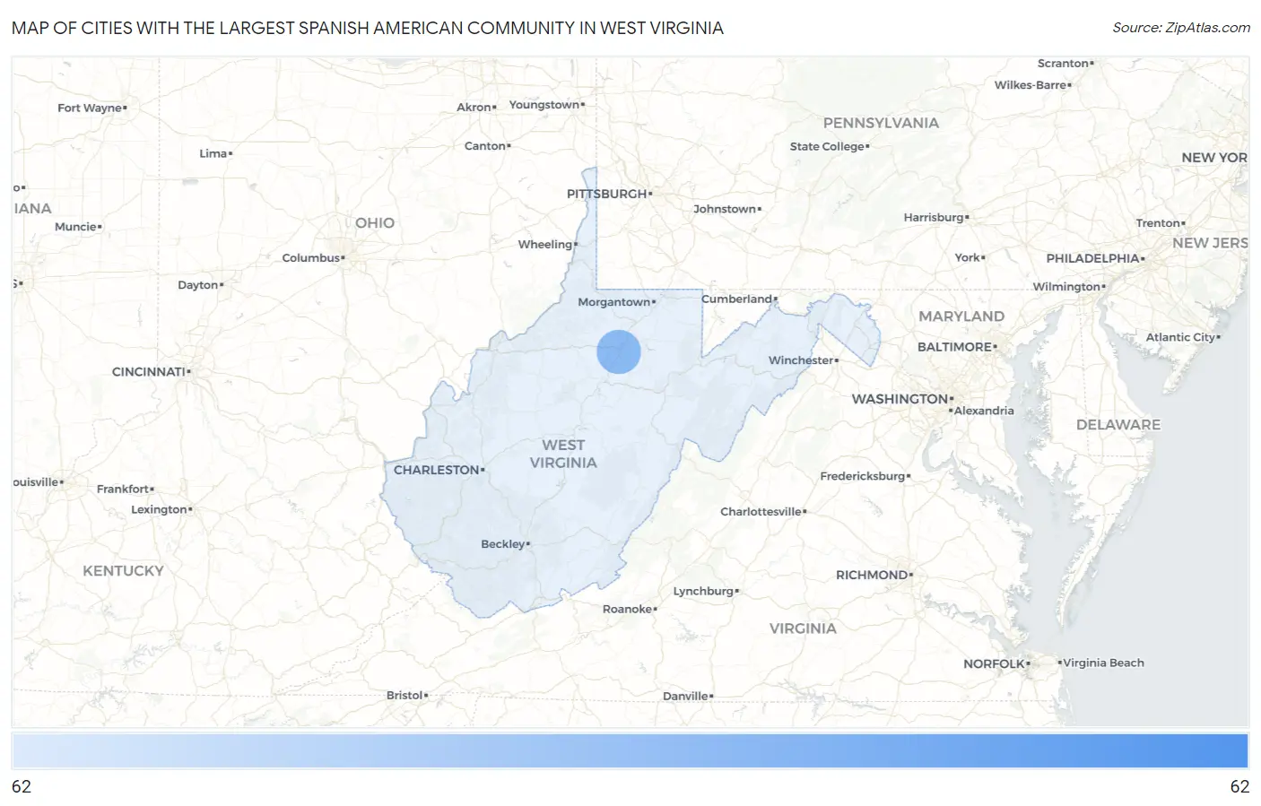Screen dimensions: 1261x806
Task: Click the Wilmington city label
Action: 1067,287
